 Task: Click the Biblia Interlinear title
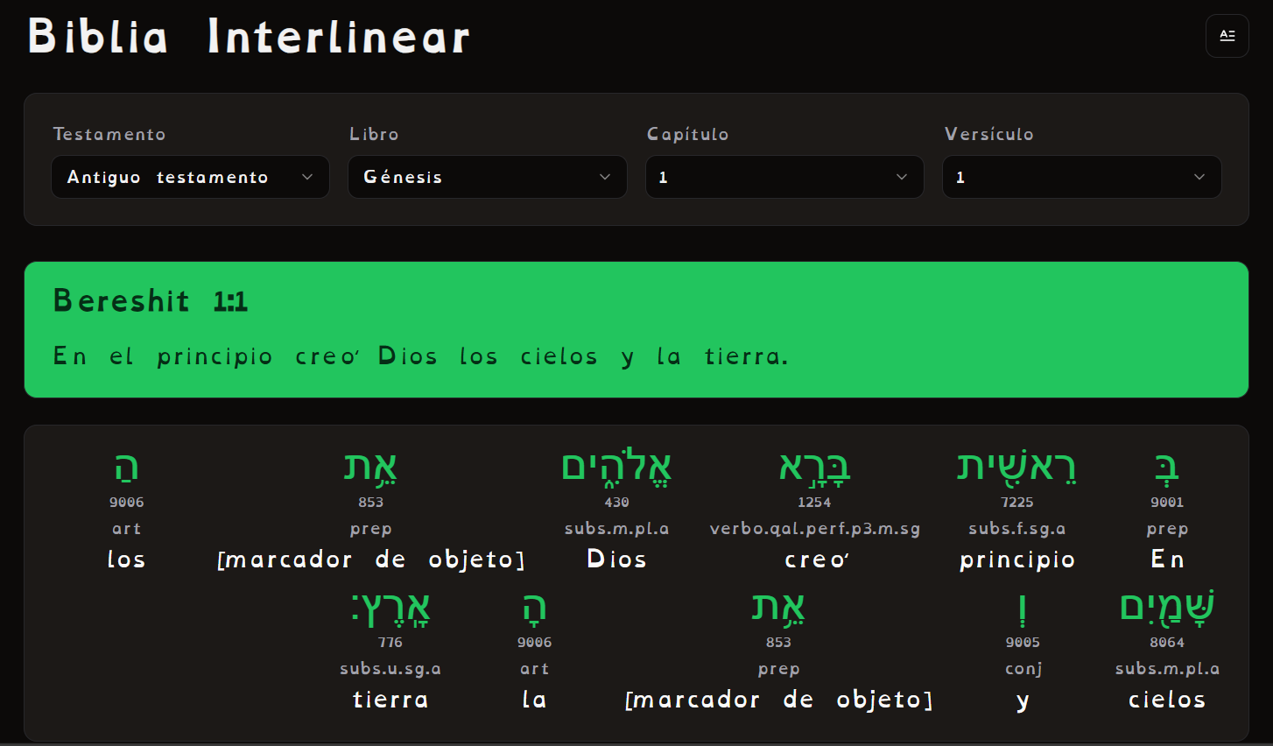coord(249,37)
